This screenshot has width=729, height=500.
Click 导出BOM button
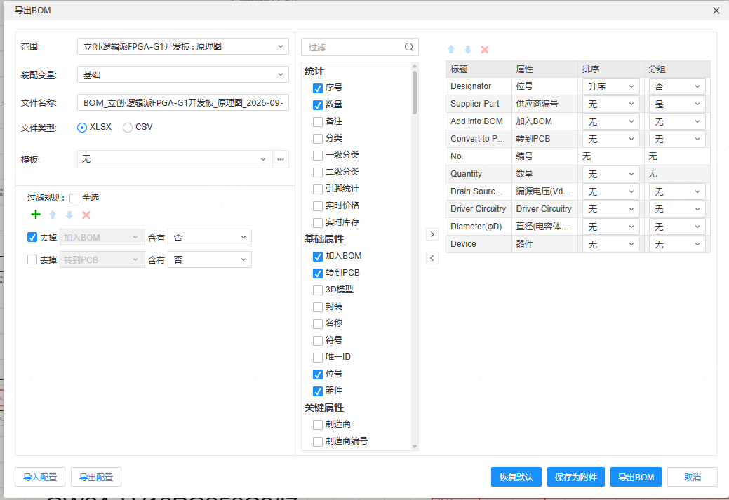pyautogui.click(x=636, y=477)
